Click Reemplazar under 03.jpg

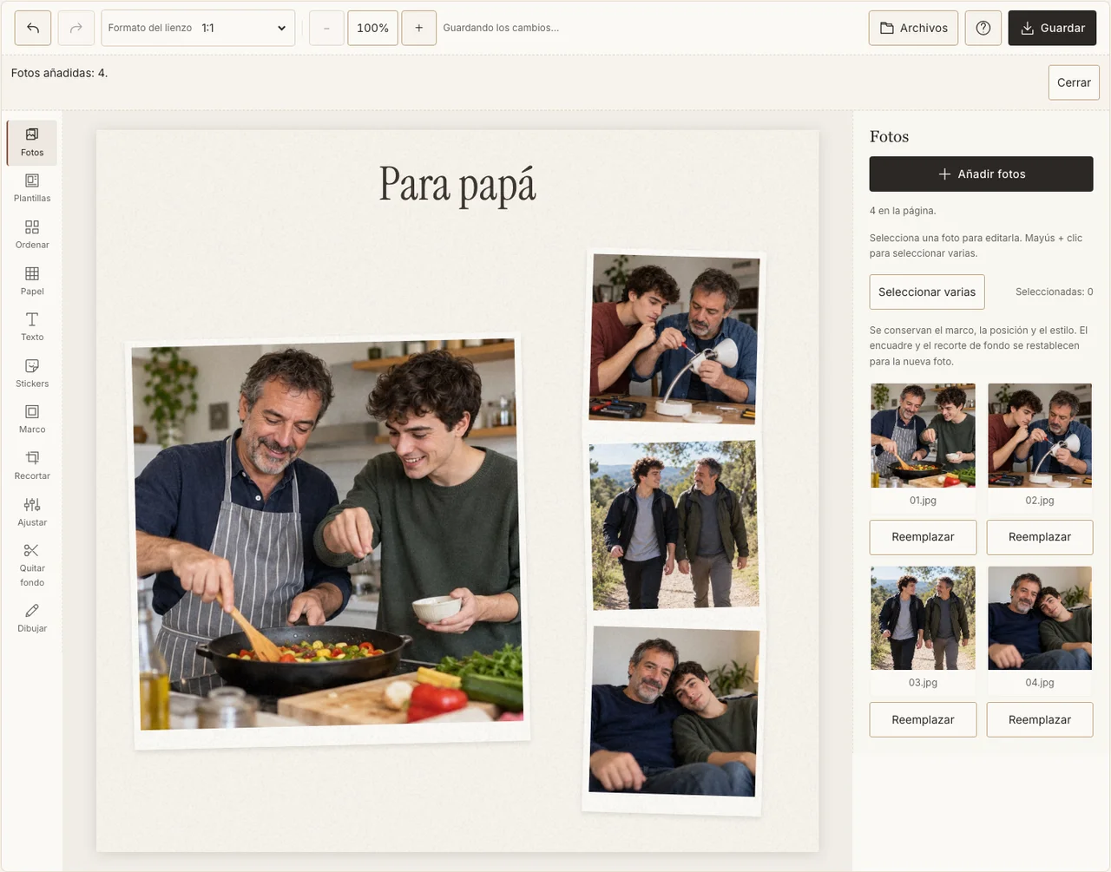pos(923,719)
